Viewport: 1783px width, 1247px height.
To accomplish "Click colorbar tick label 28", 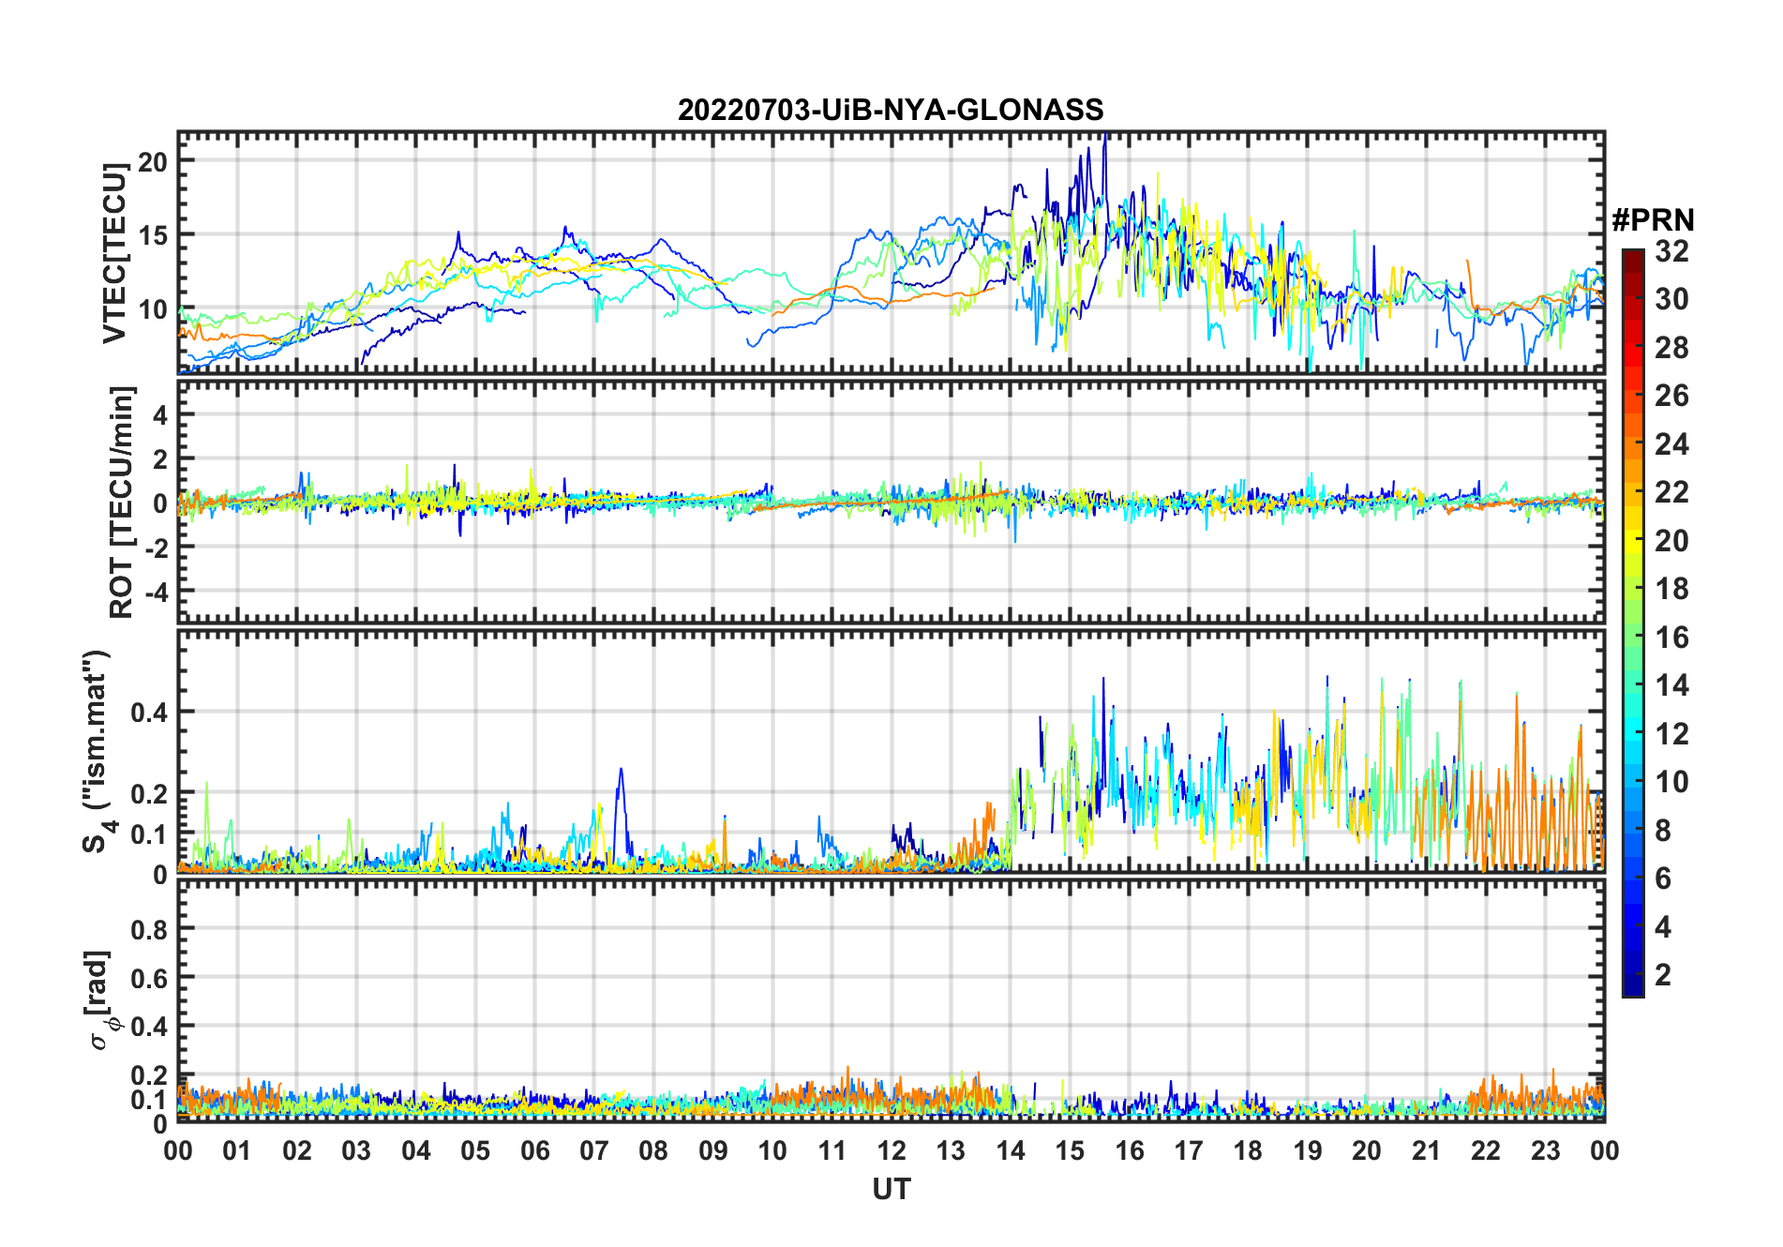I will point(1671,348).
